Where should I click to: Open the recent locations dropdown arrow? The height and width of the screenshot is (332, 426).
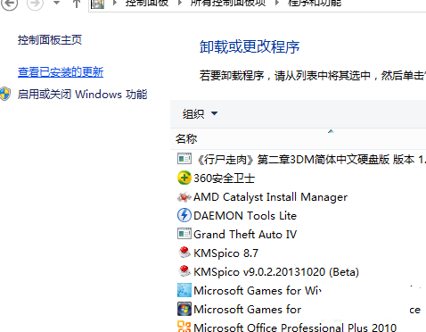[x=56, y=4]
